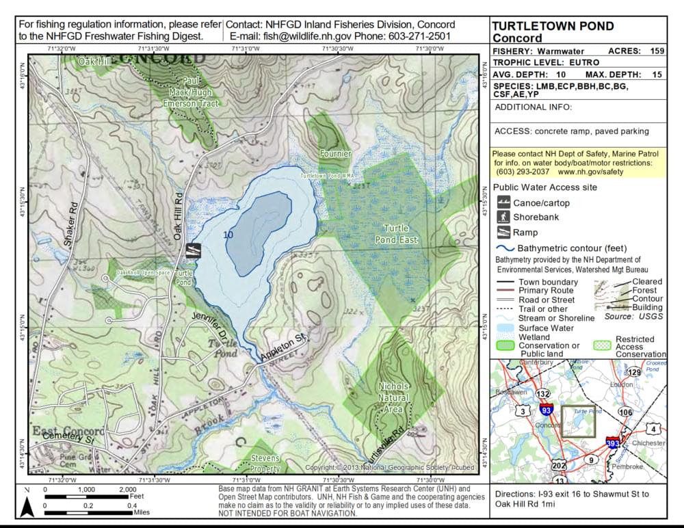Viewport: 684px width, 528px height.
Task: Click the 'Public Water Access site' heading
Action: [x=545, y=187]
